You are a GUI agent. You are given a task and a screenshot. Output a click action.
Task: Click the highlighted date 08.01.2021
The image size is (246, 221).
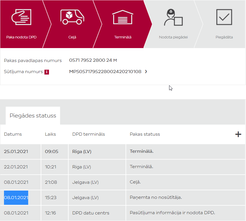[x=16, y=197]
